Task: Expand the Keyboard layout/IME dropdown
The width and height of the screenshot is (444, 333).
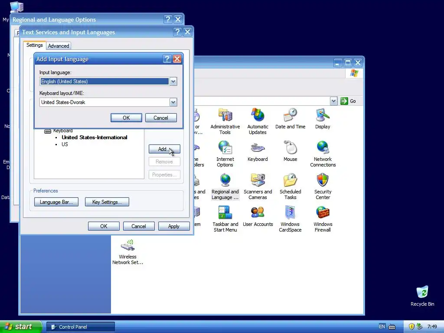Action: click(173, 102)
